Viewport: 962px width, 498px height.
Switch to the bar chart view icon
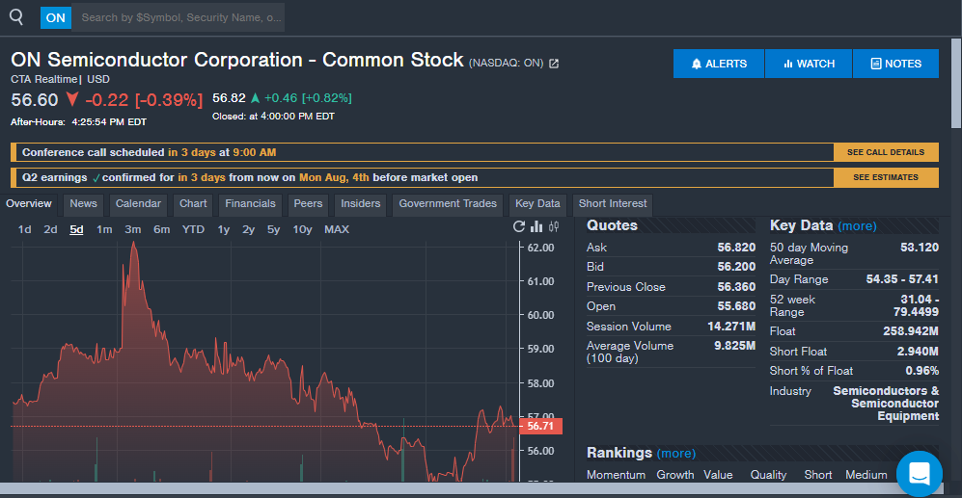tap(536, 226)
